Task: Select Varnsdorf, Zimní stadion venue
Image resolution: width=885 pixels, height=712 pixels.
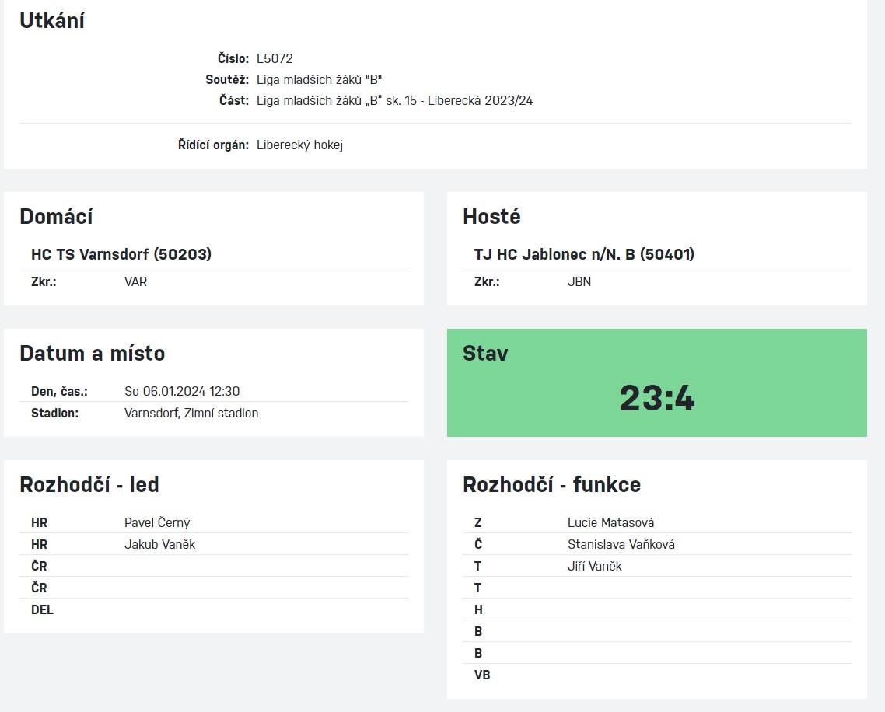Action: tap(191, 413)
